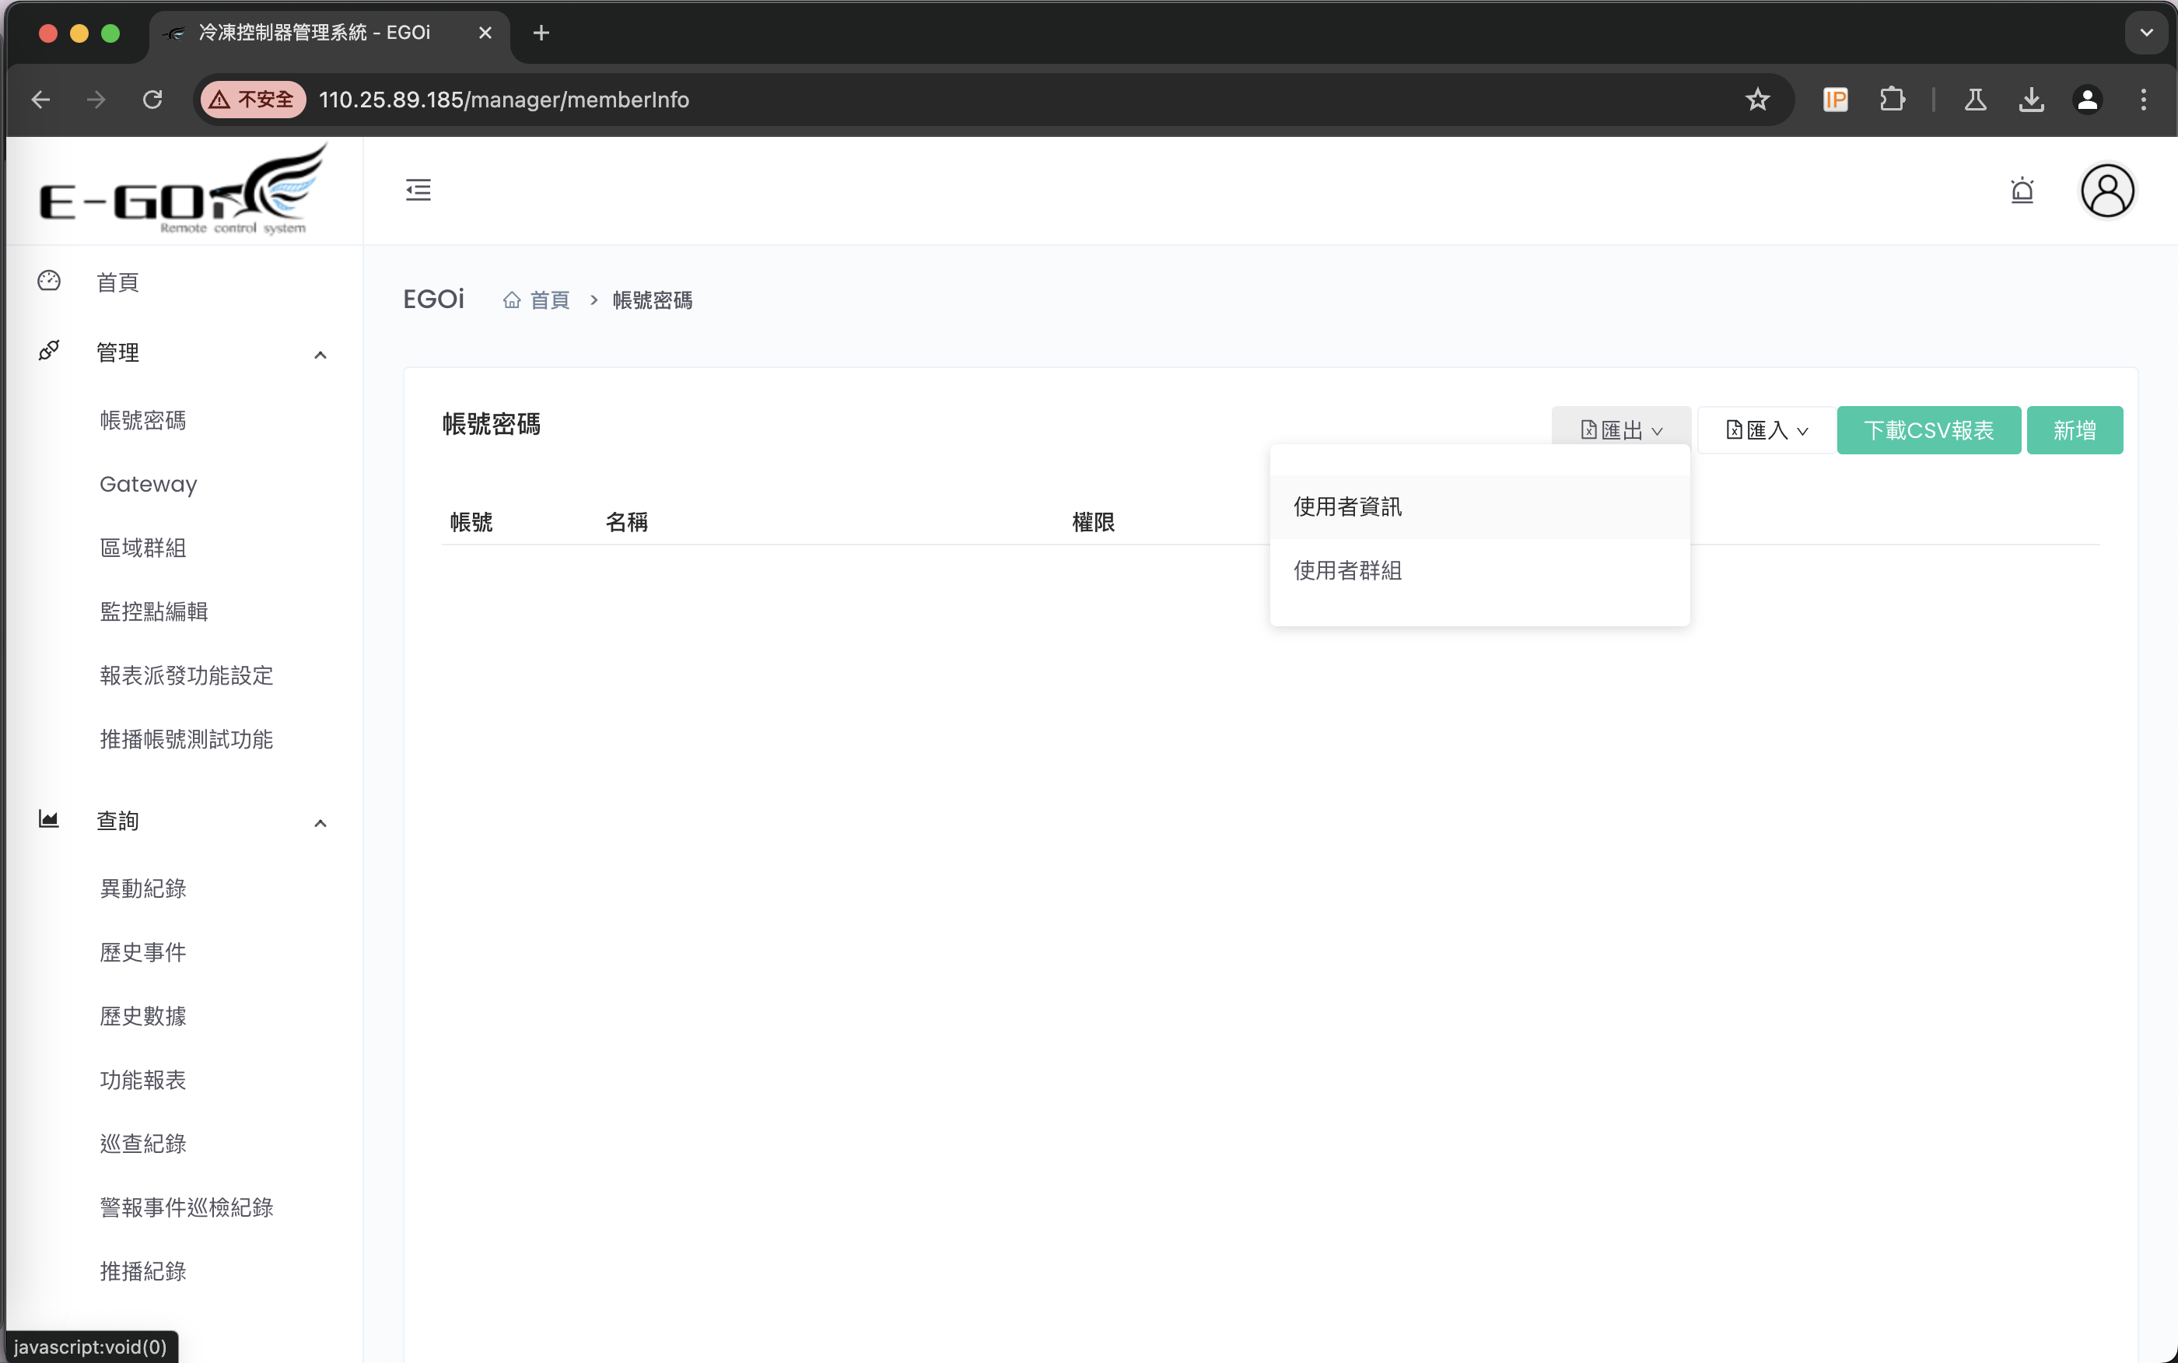
Task: Open Gateway in sidebar
Action: click(x=149, y=484)
